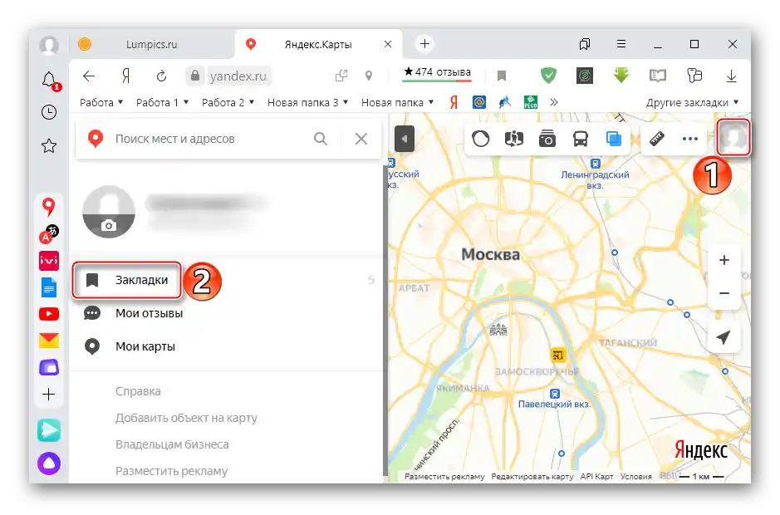Click the search magnifier button
Screen dimensions: 780x515
[x=321, y=139]
